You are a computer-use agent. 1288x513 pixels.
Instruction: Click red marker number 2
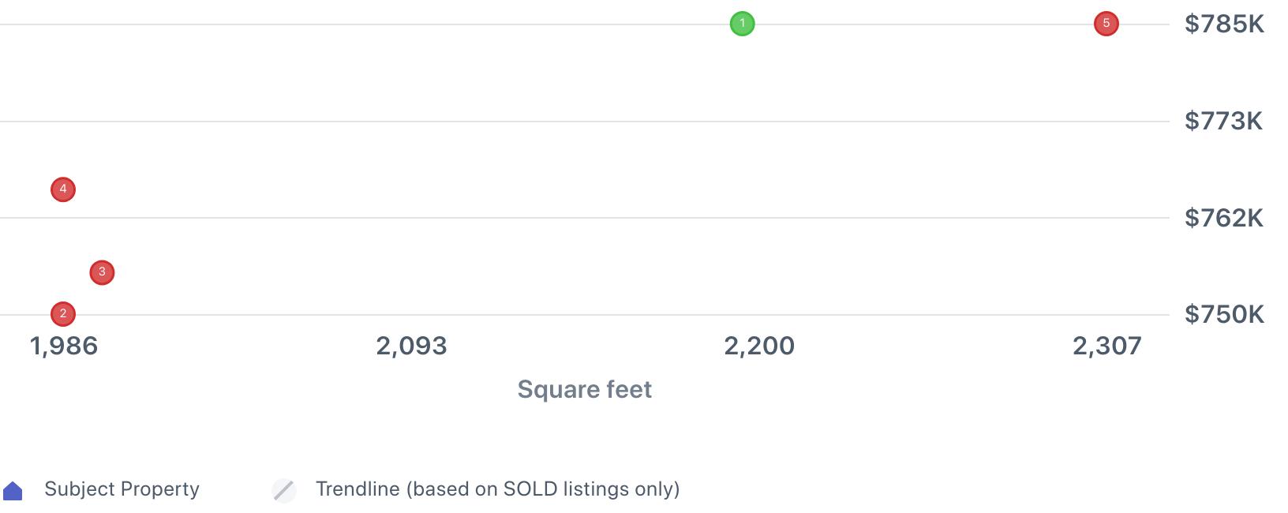point(63,314)
